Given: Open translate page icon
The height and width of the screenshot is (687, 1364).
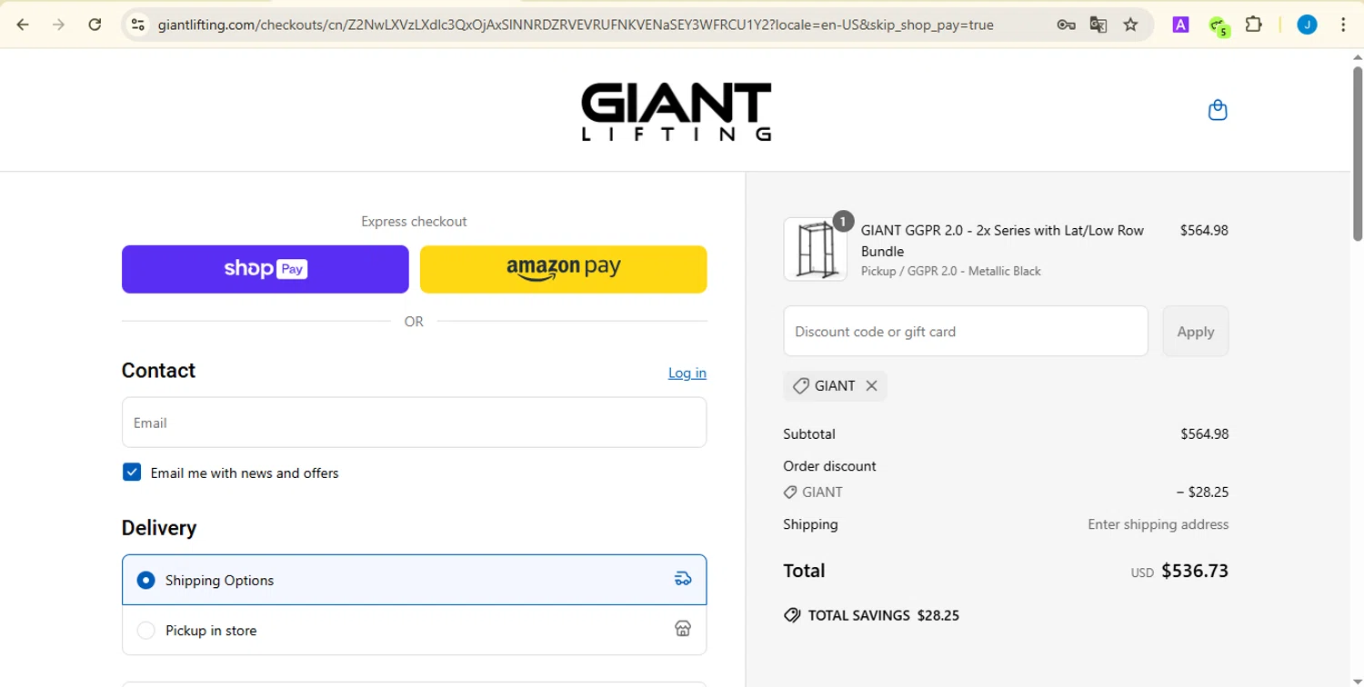Looking at the screenshot, I should (x=1098, y=25).
